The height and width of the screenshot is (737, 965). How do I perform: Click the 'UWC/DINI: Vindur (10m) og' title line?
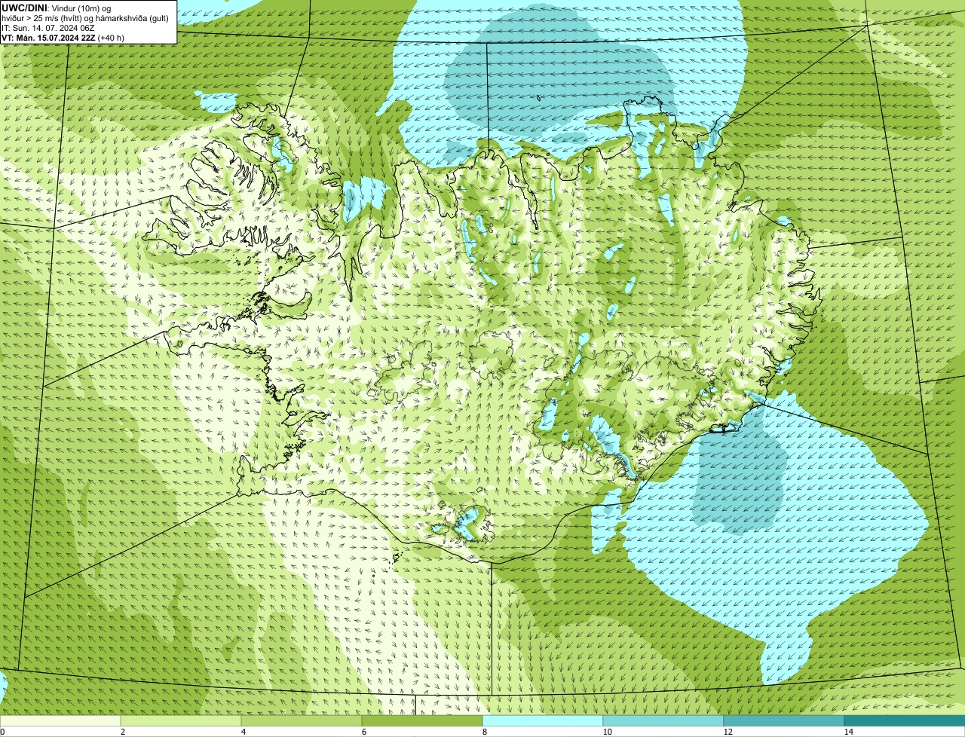tap(57, 8)
